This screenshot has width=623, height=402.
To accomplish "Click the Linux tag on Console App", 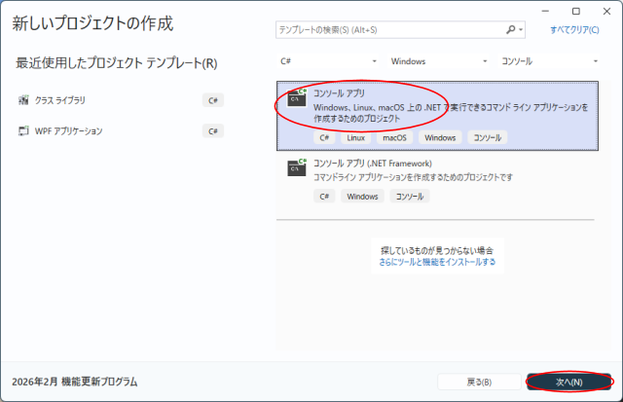I will click(x=355, y=138).
